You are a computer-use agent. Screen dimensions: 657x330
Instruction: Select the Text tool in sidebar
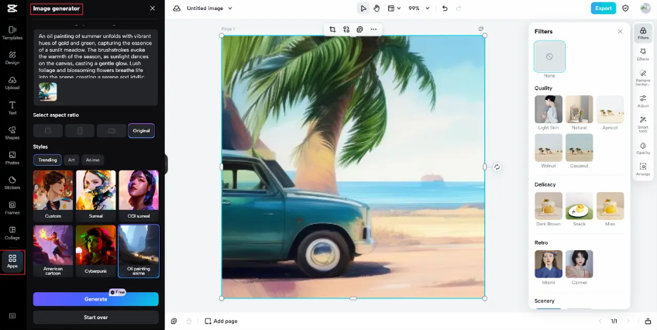(x=12, y=108)
